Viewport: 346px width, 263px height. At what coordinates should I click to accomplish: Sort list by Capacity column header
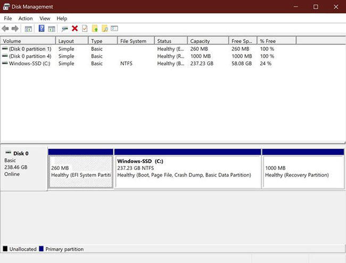coord(204,41)
